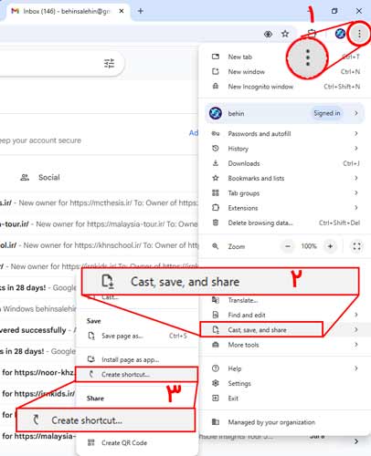The height and width of the screenshot is (456, 371).
Task: Click the Install page as app icon
Action: tap(91, 359)
